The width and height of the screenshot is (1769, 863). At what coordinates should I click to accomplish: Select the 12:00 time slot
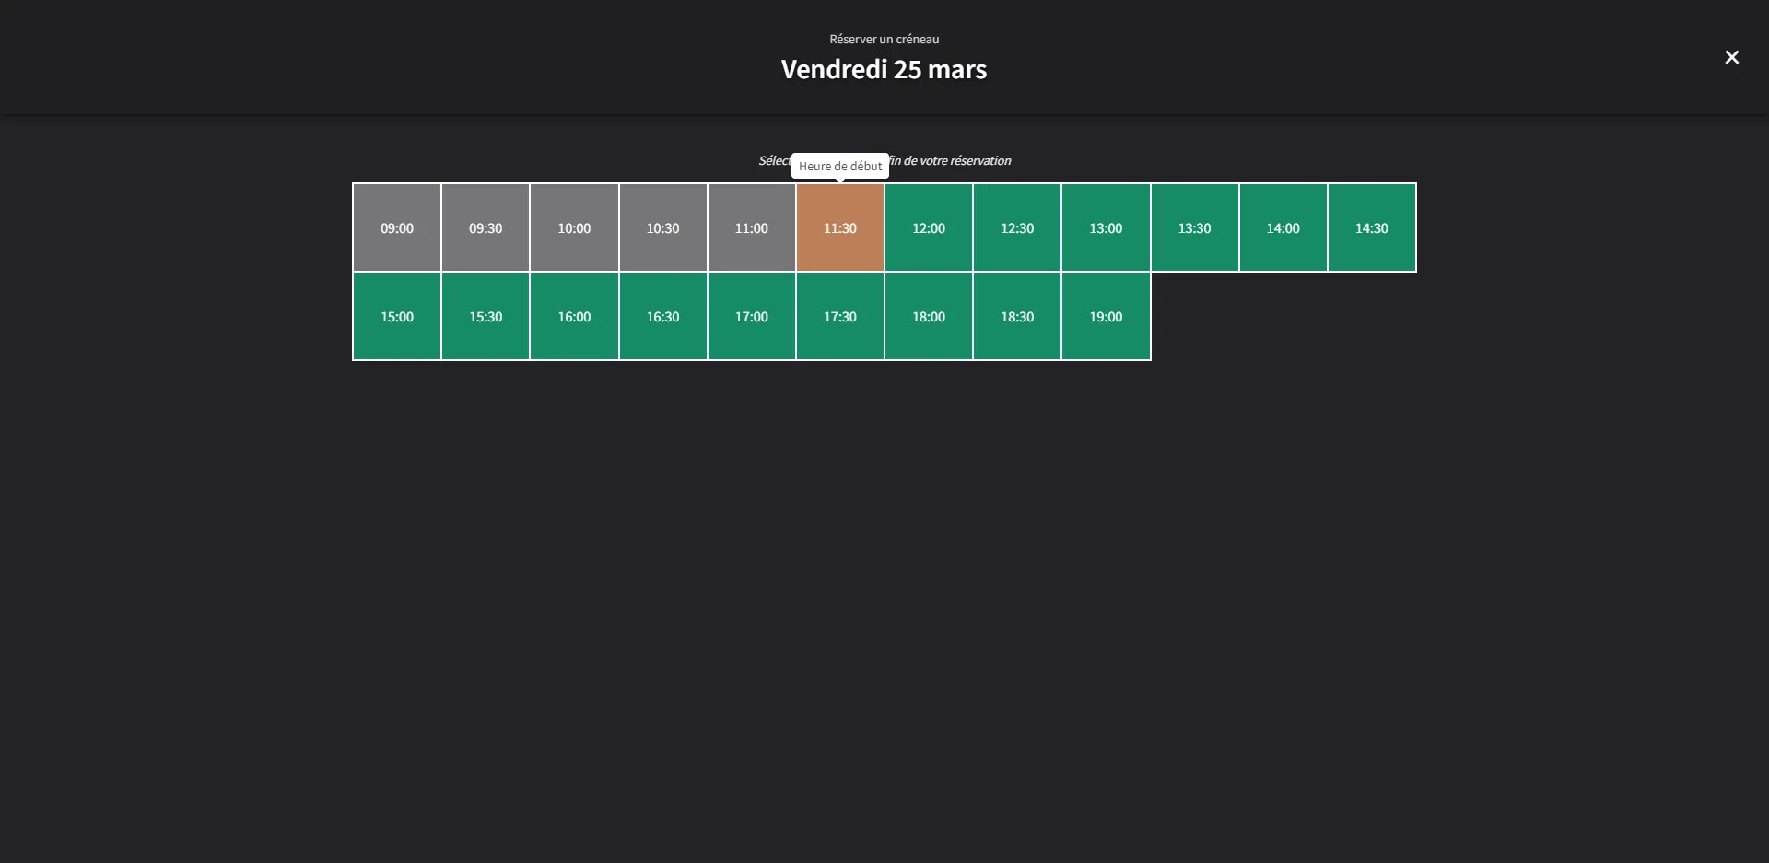(x=928, y=227)
